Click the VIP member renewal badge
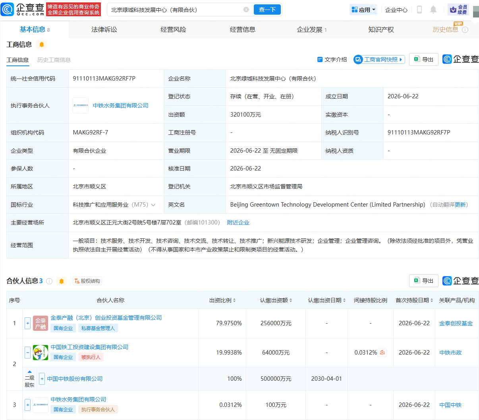Viewport: 479px width, 420px height. coord(458,10)
